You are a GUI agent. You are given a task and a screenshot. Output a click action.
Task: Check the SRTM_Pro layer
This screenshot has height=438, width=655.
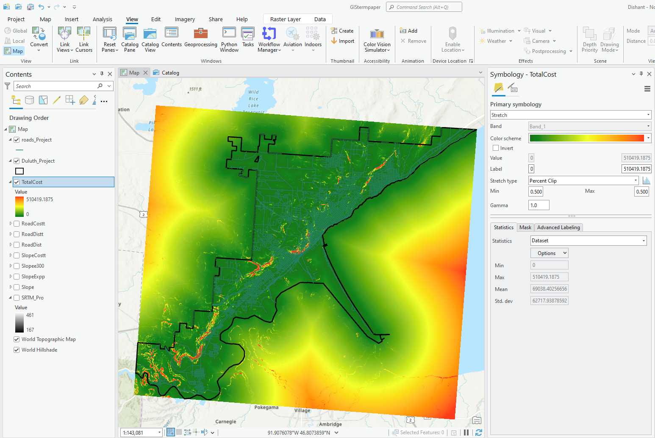(x=17, y=298)
